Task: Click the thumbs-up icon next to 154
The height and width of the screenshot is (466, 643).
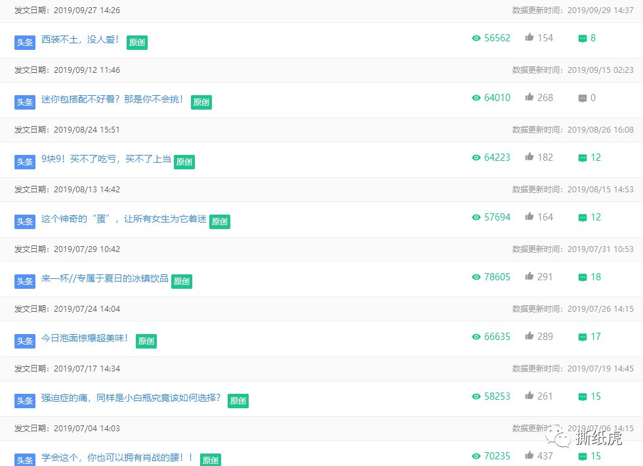Action: coord(530,37)
